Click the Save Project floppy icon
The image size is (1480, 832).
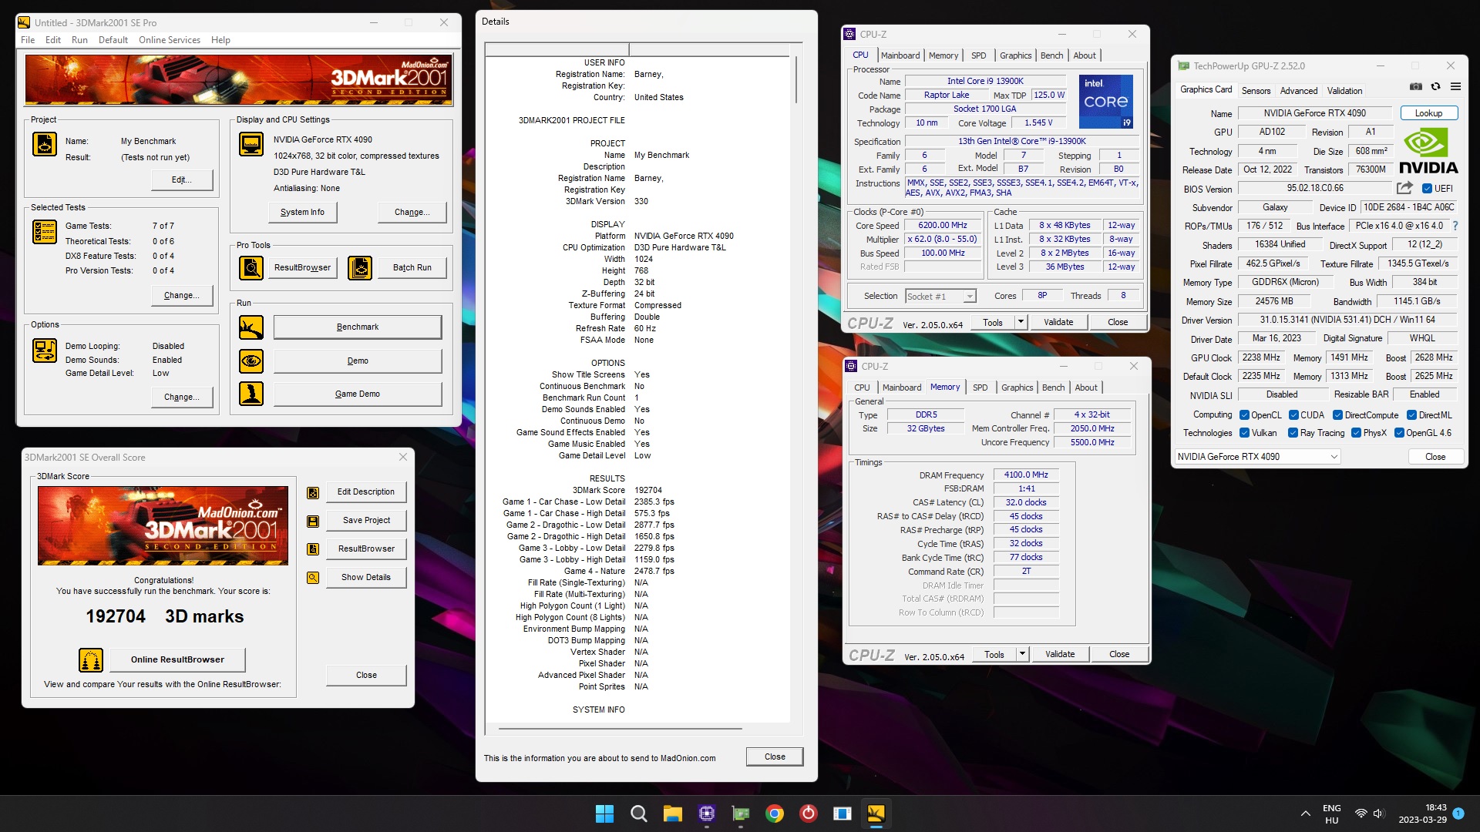313,521
